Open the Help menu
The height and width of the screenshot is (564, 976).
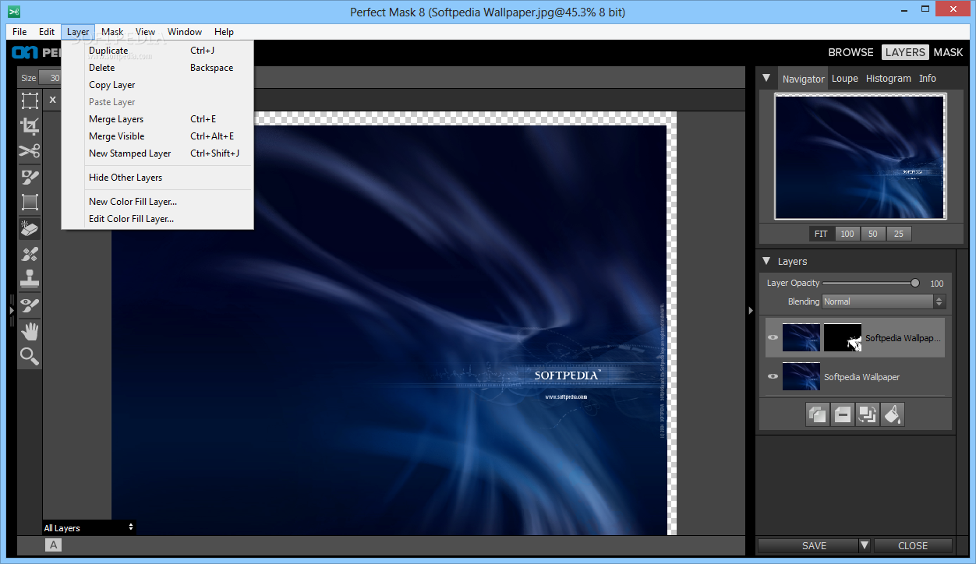pos(224,32)
